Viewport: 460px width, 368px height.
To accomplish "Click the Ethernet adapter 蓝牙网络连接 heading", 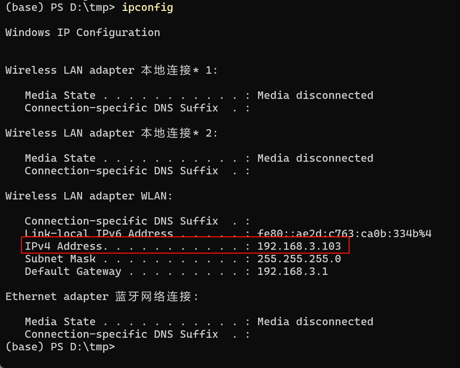I will 102,297.
